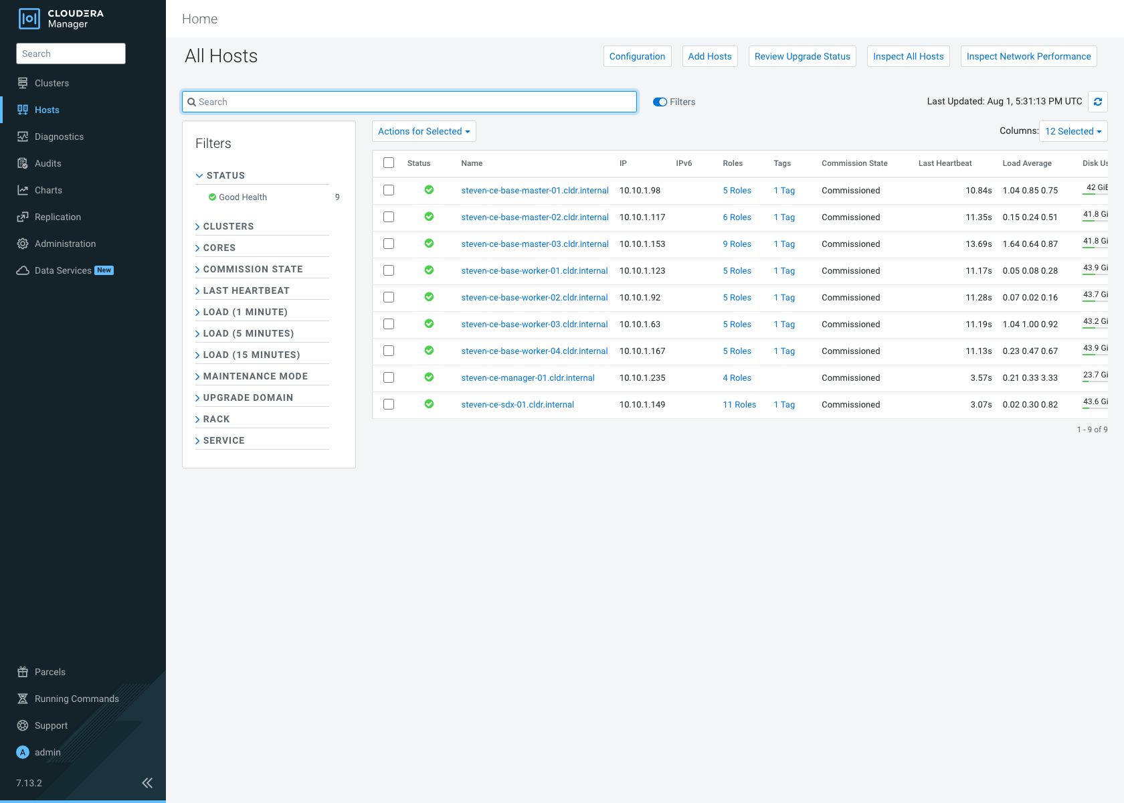Click the Good Health filter status icon

pyautogui.click(x=212, y=197)
